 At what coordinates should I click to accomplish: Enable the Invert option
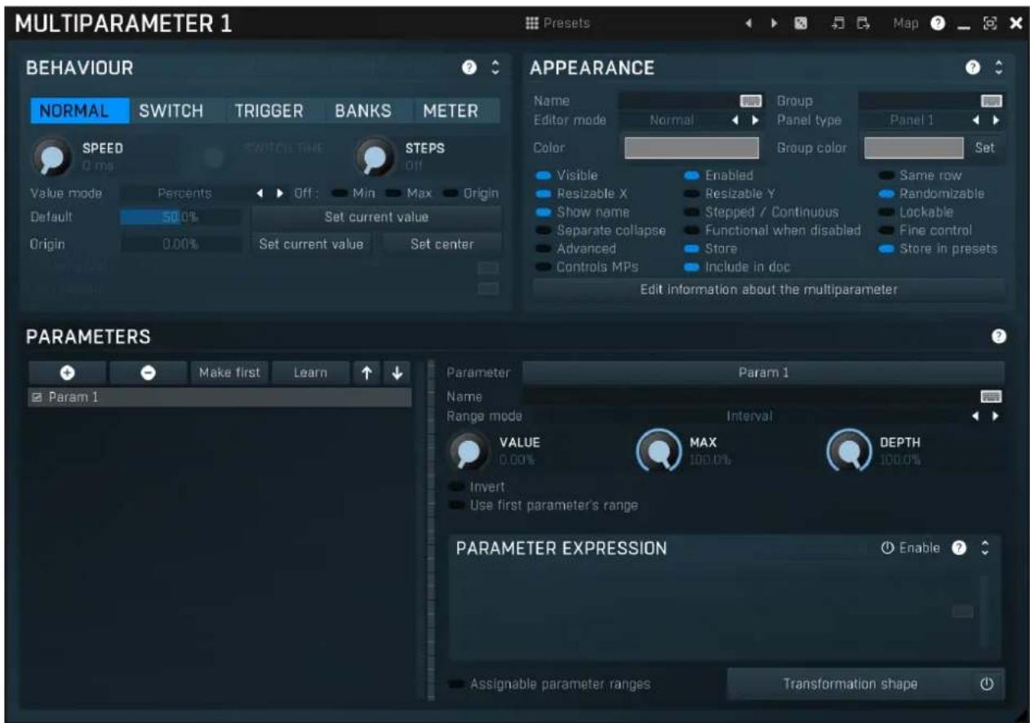(x=478, y=487)
